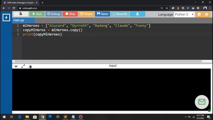Open Microsoft Store from taskbar
Viewport: 213px width, 120px height.
point(35,117)
